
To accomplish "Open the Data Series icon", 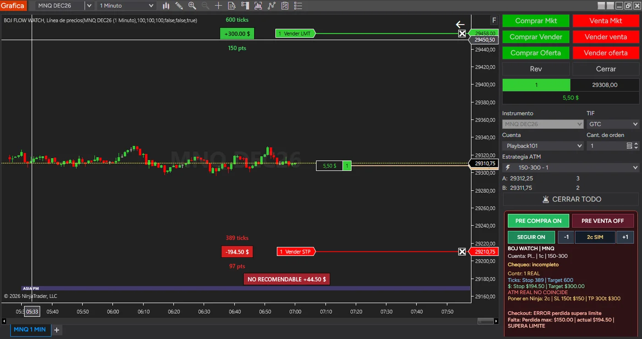I will (x=259, y=5).
